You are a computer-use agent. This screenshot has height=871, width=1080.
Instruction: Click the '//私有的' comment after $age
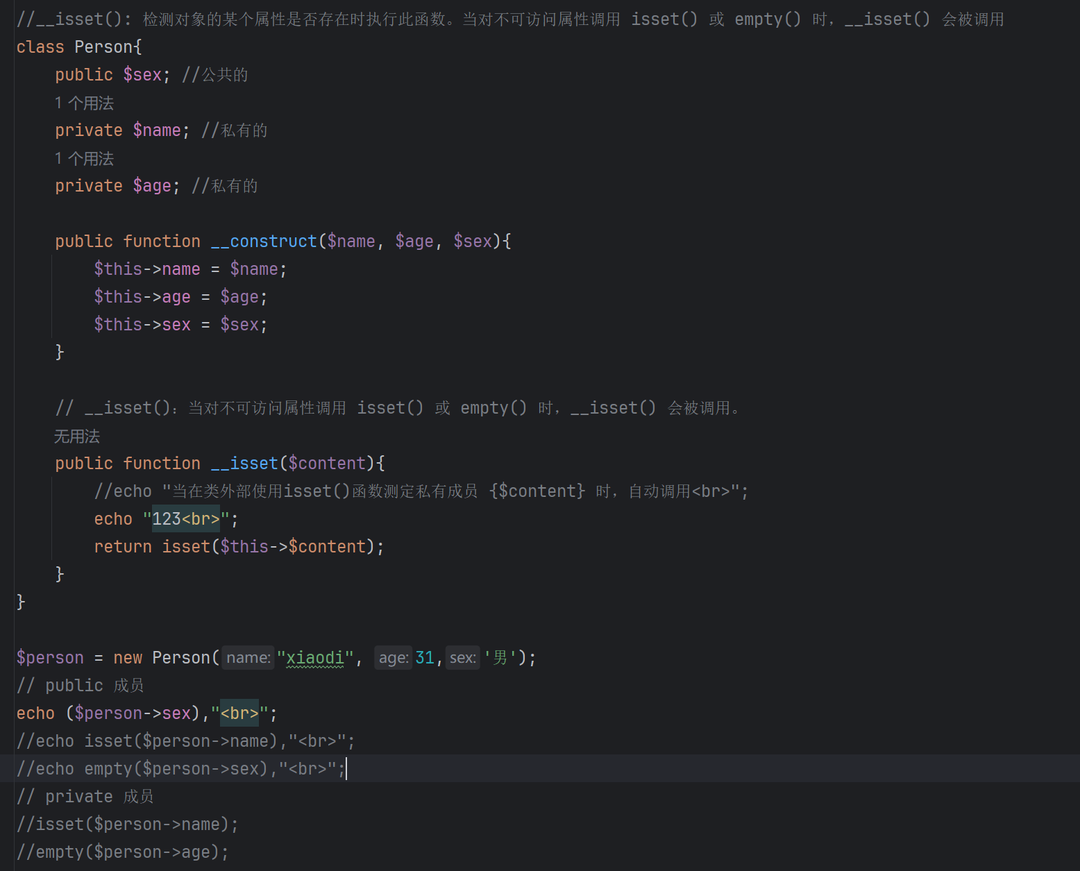225,185
